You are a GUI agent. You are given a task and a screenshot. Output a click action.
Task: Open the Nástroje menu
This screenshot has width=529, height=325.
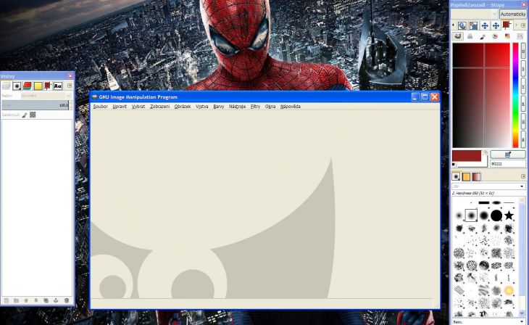(x=237, y=107)
